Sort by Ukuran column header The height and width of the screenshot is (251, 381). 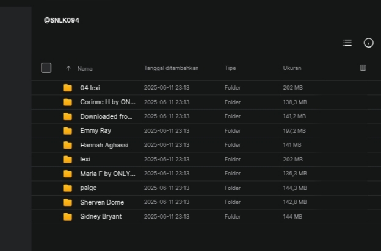click(x=292, y=68)
